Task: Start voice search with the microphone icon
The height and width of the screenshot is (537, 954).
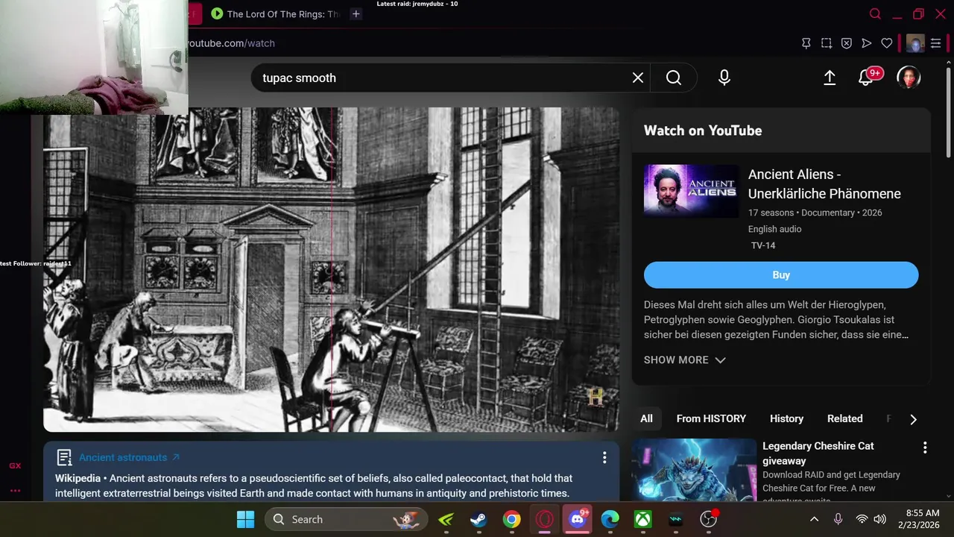Action: click(724, 78)
